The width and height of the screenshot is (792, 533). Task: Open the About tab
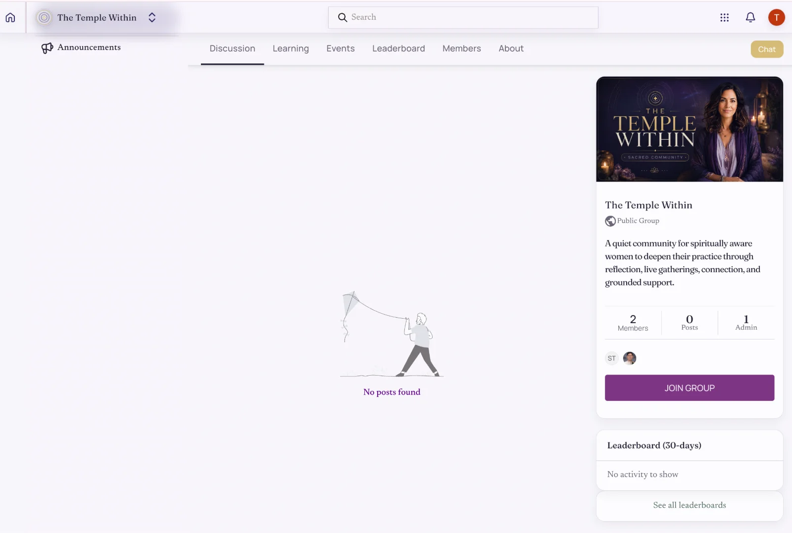tap(511, 48)
